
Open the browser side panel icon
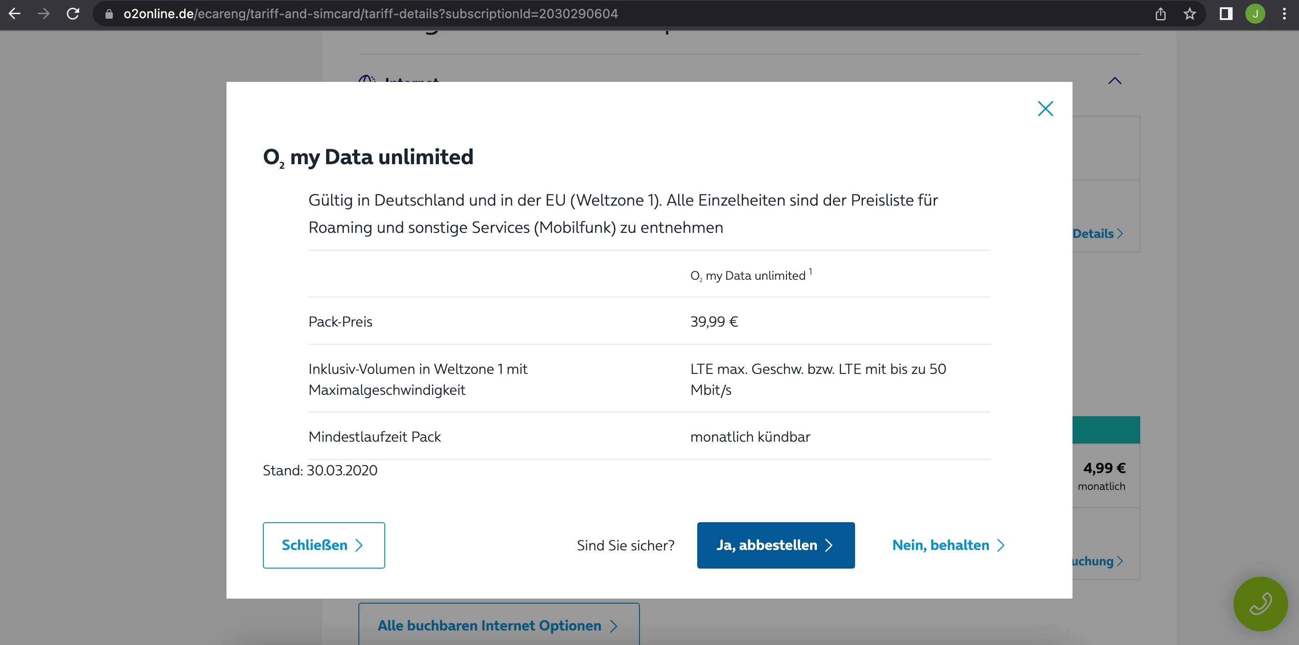click(x=1226, y=14)
